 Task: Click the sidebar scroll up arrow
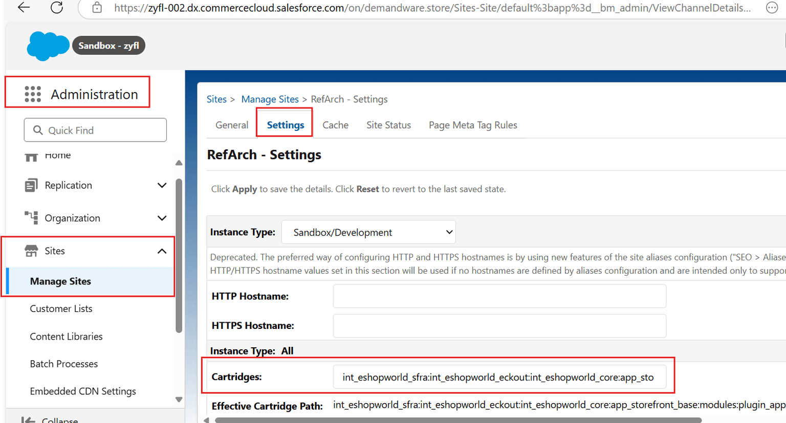(x=179, y=163)
